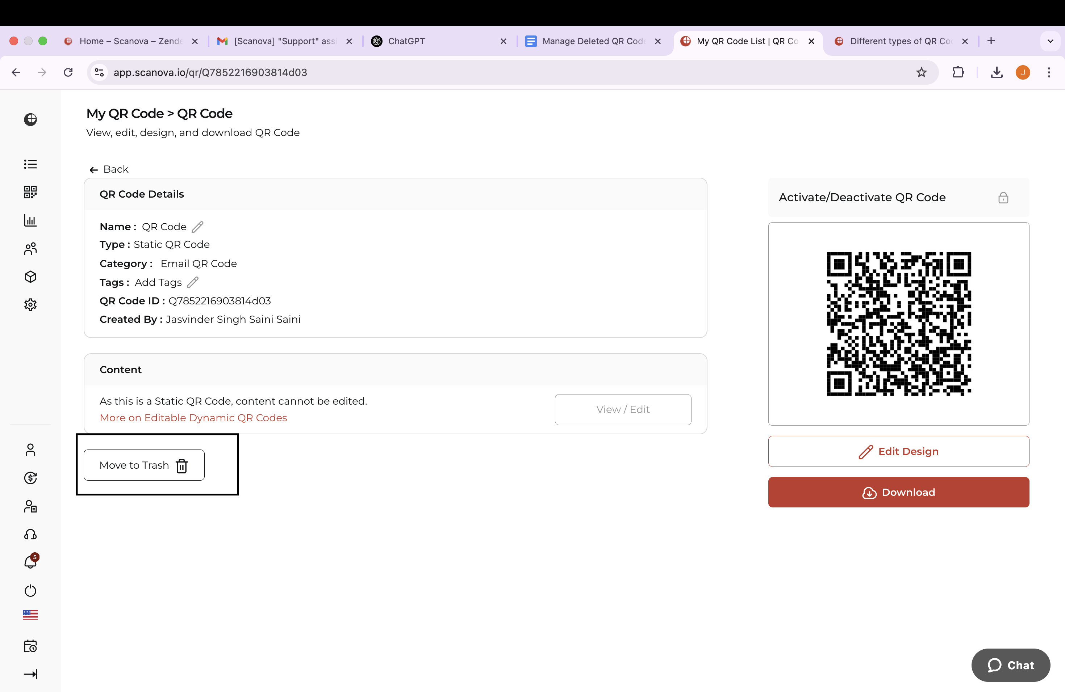Viewport: 1065px width, 692px height.
Task: Click pencil icon next to Add Tags
Action: coord(192,283)
